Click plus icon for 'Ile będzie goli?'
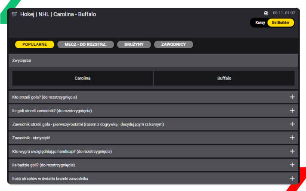The height and width of the screenshot is (191, 306). coord(292,165)
